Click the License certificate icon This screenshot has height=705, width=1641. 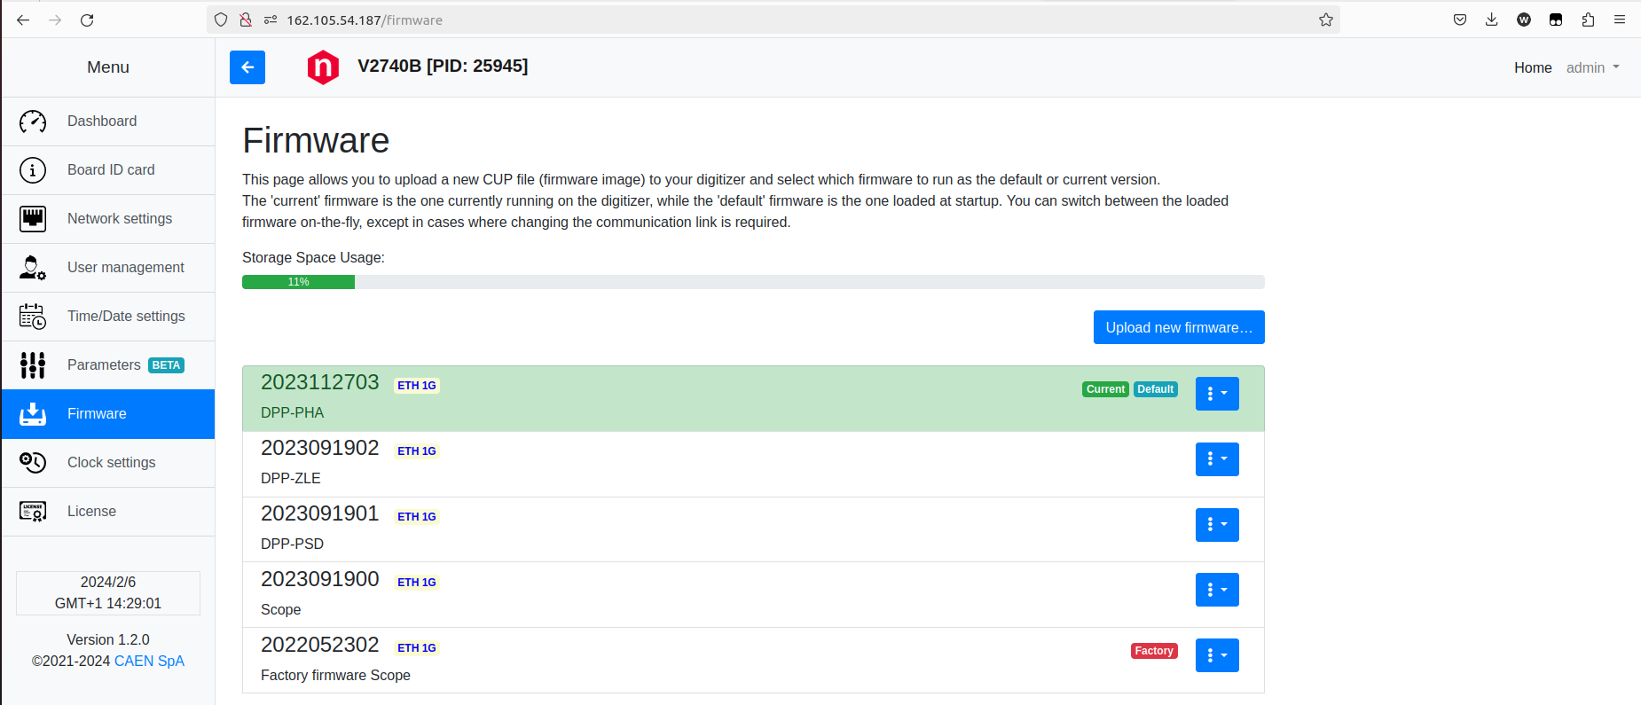33,512
